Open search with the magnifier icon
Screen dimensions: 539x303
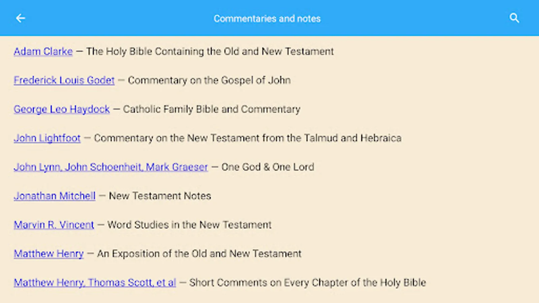coord(514,18)
